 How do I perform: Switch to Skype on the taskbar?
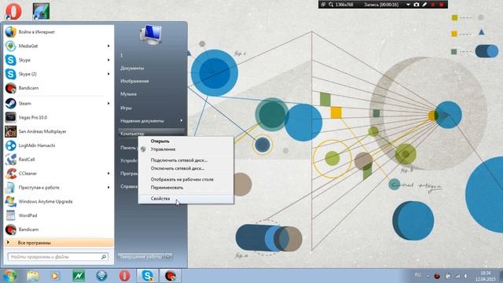pyautogui.click(x=147, y=276)
